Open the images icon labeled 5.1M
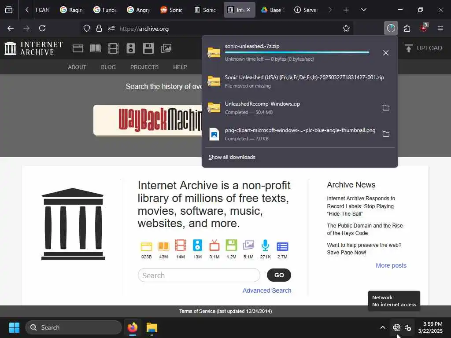 [248, 246]
